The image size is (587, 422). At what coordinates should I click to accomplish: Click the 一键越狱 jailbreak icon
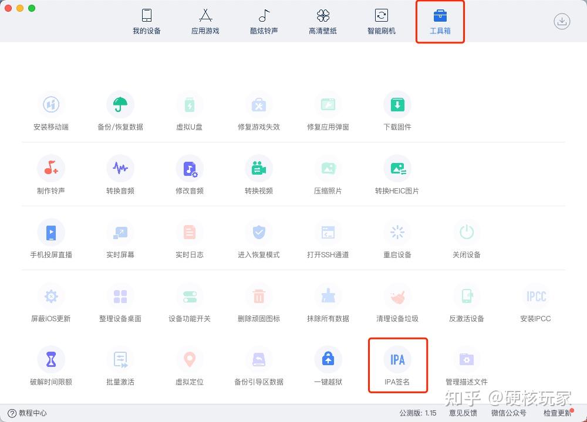pyautogui.click(x=328, y=359)
